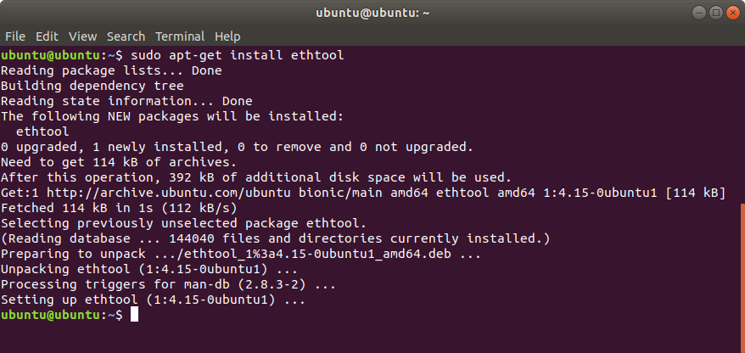
Task: Click the ubuntu@ubuntu: ~ title bar
Action: (x=372, y=13)
